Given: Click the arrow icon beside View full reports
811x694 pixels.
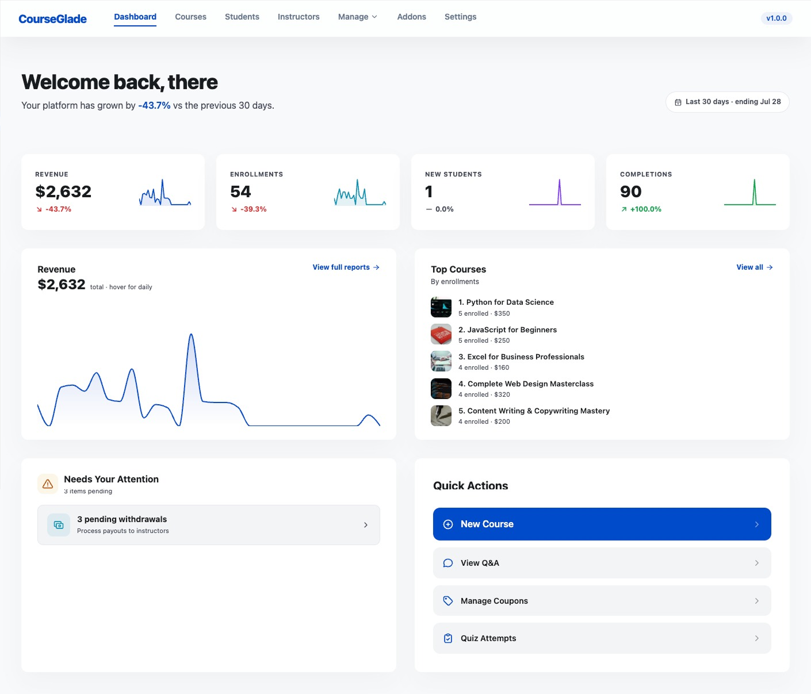Looking at the screenshot, I should [376, 267].
